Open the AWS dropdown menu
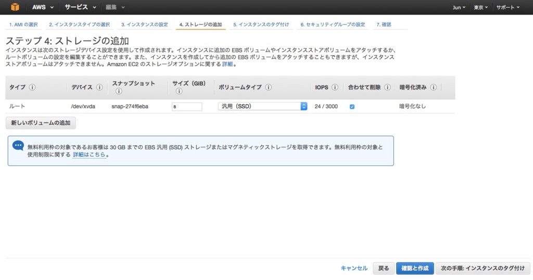This screenshot has height=280, width=533. 43,7
